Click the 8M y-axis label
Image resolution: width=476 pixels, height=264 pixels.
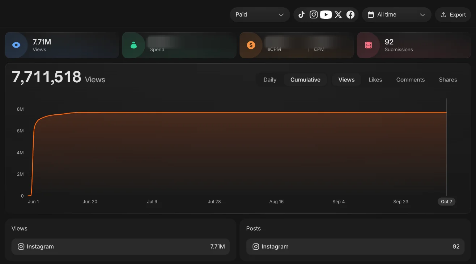coord(20,109)
